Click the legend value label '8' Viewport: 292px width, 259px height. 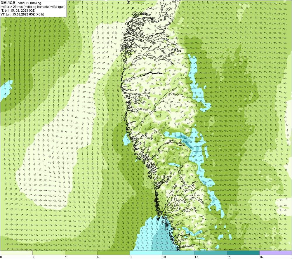(131, 257)
